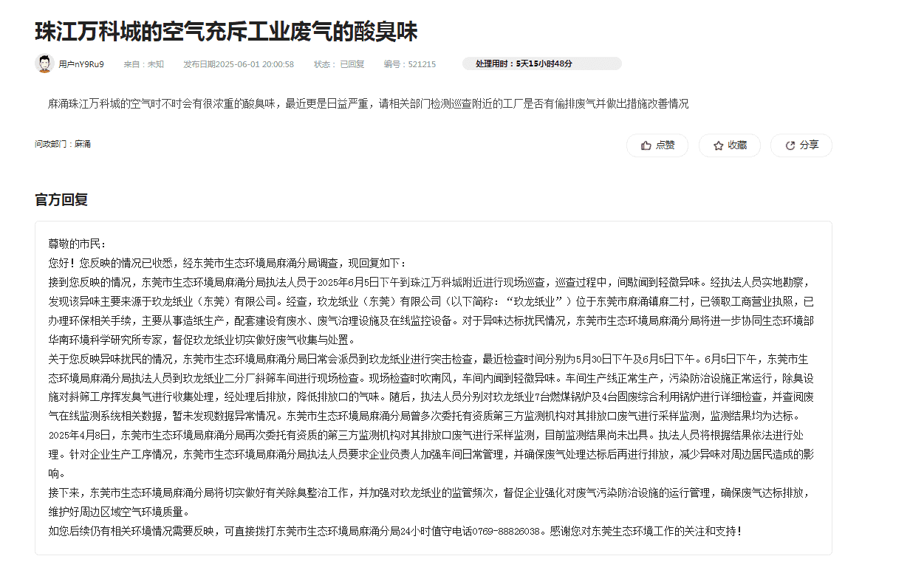Click the line starting 维护好周边区域空气环境质量
This screenshot has width=910, height=573.
[x=118, y=512]
